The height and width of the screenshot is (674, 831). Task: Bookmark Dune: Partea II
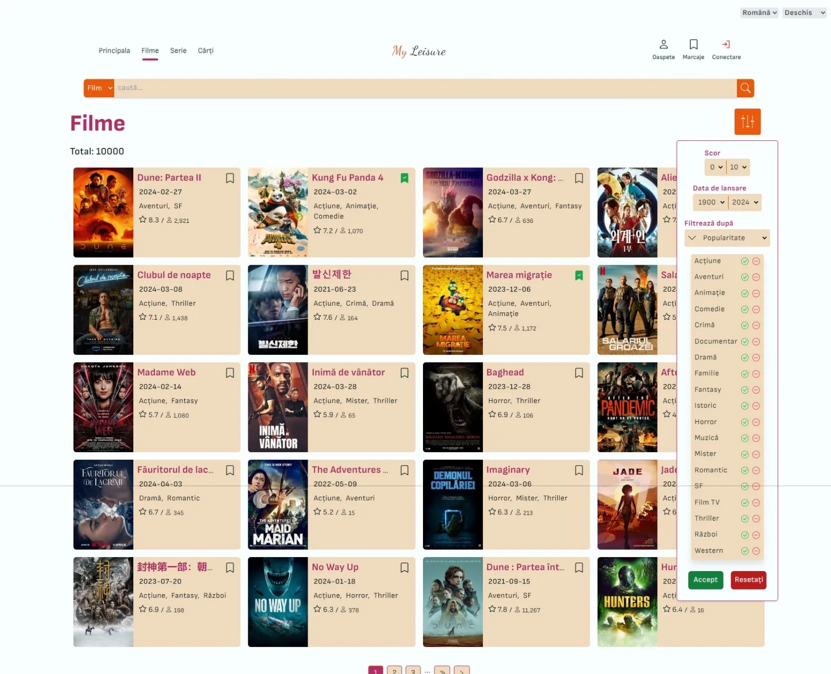click(x=230, y=178)
